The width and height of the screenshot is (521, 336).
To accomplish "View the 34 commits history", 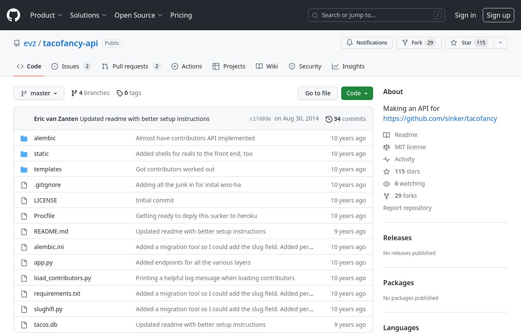I will click(346, 119).
